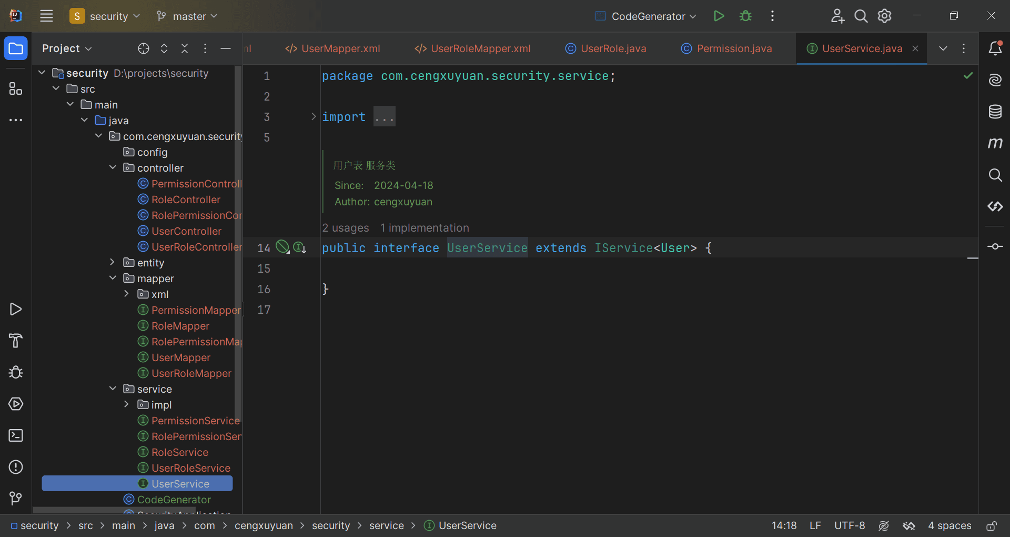Image resolution: width=1010 pixels, height=537 pixels.
Task: Switch to UserRole.java tab
Action: [x=606, y=48]
